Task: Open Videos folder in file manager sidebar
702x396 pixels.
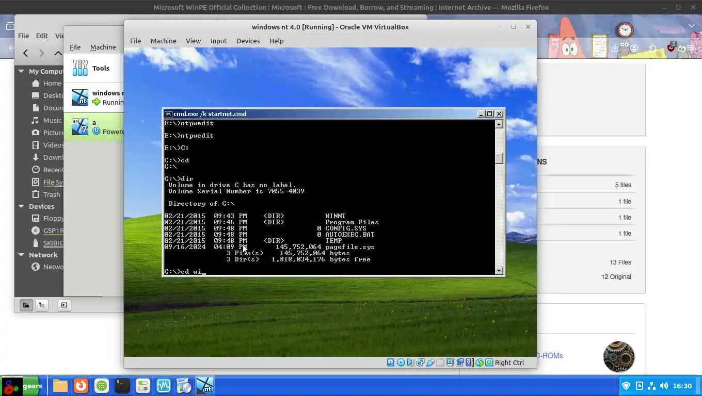Action: click(46, 145)
